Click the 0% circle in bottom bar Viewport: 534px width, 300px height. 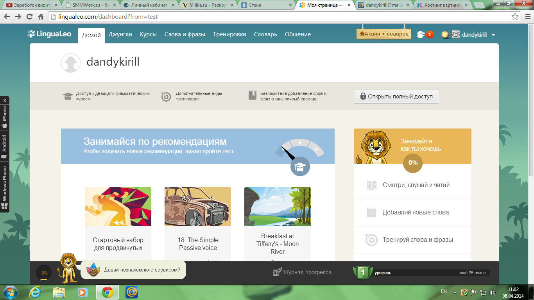tap(44, 273)
